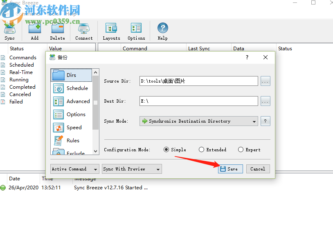Open the Exclude page in dialog sidebar
Screen dimensions: 333x229
pos(72,152)
